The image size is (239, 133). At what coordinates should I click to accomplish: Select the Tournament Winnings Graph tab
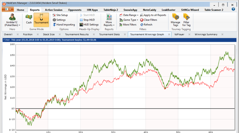pos(147,35)
